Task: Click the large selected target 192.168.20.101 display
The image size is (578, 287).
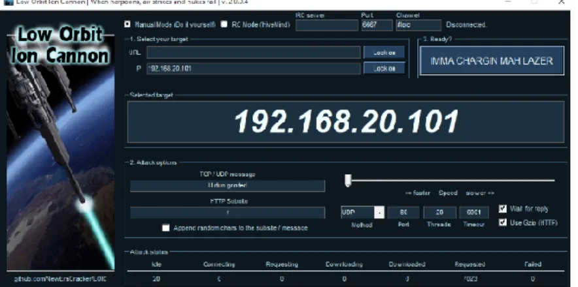Action: (346, 122)
